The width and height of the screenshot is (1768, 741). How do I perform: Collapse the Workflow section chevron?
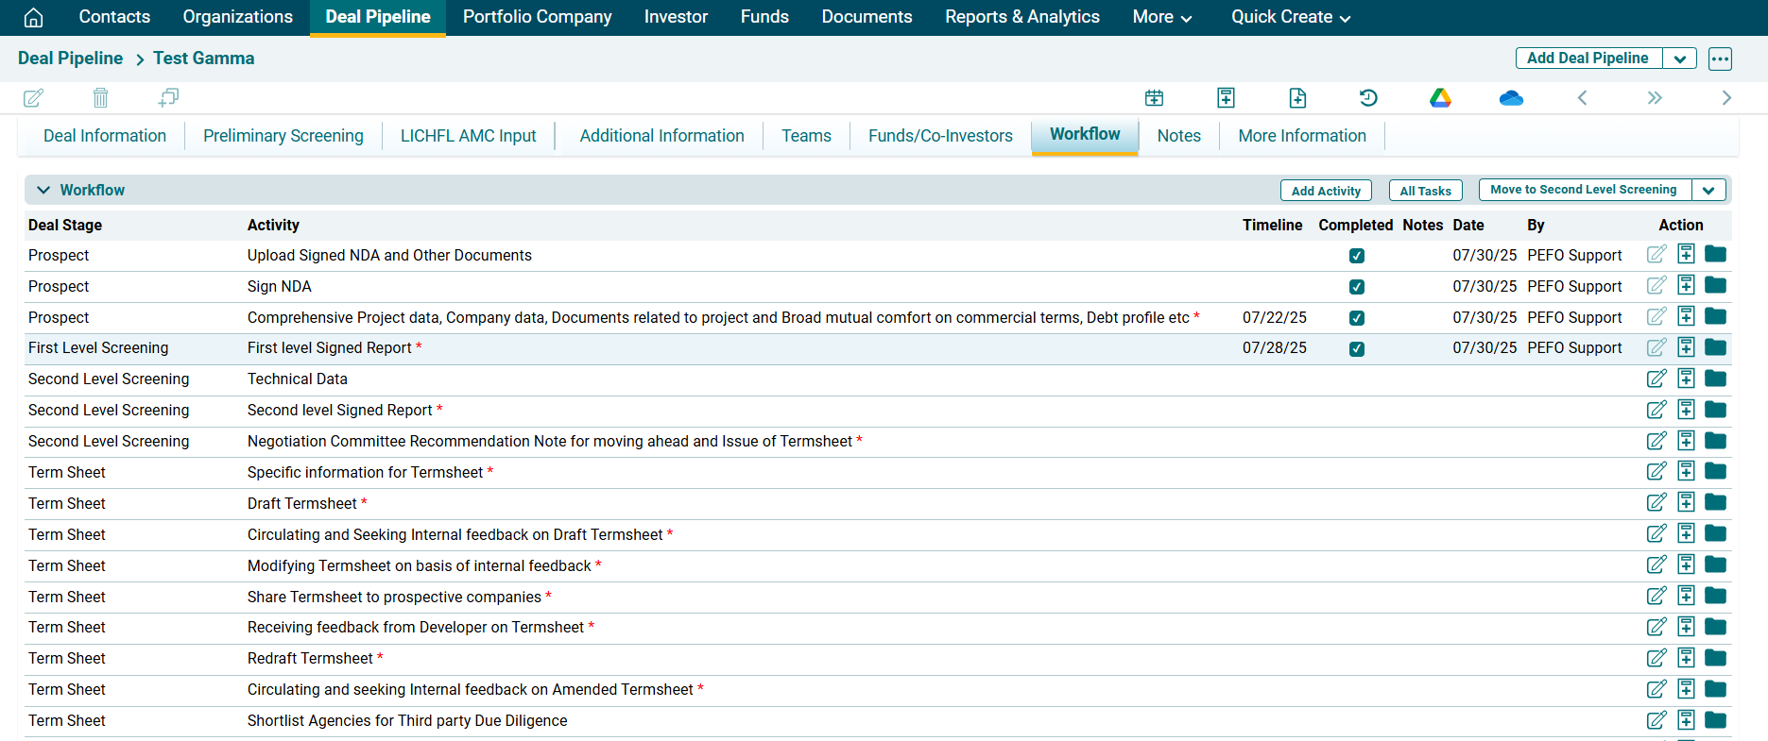(x=43, y=190)
